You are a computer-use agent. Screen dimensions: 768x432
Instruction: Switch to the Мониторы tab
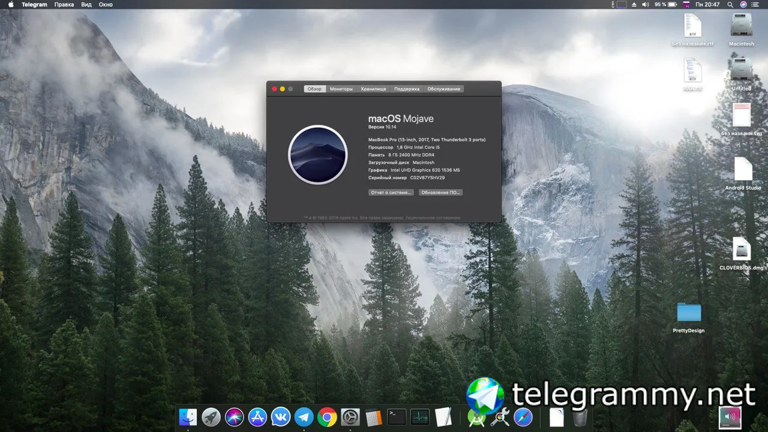[x=341, y=89]
